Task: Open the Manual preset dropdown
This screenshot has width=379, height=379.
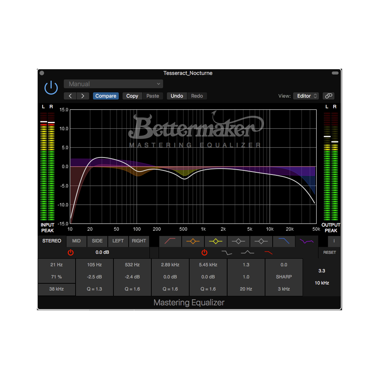Action: coord(113,84)
